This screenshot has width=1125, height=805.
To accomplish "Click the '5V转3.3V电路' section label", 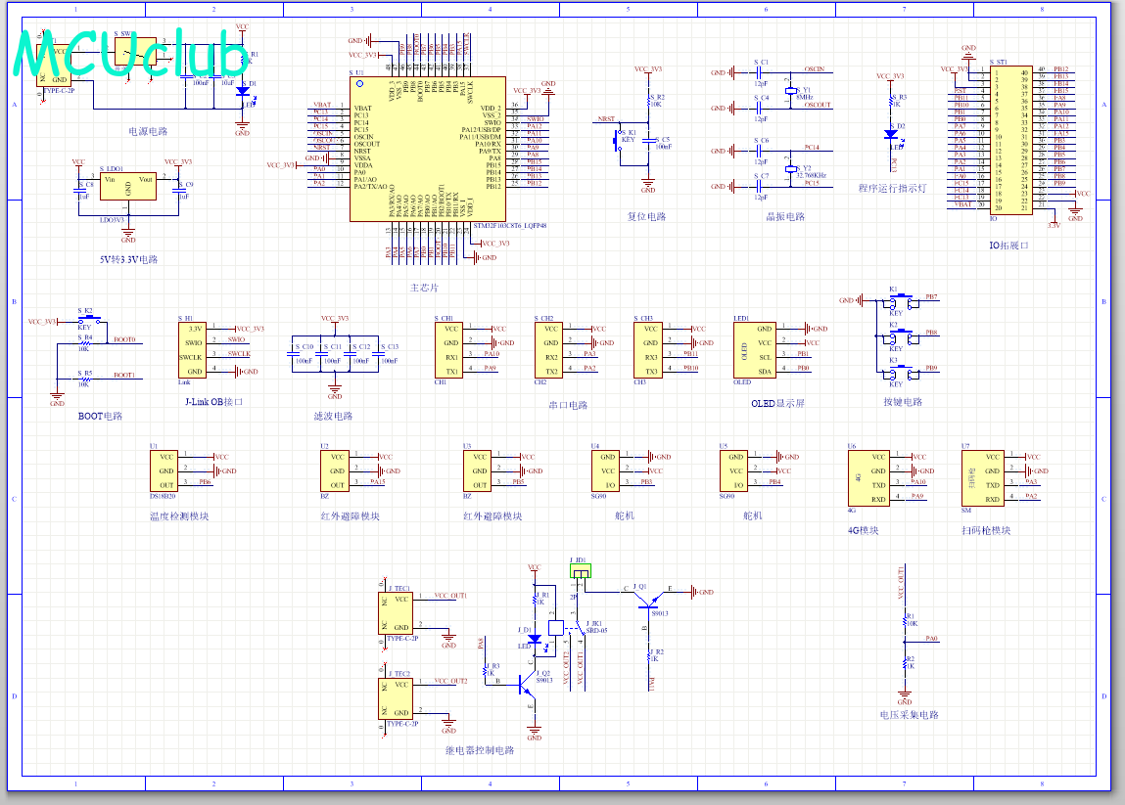I will (128, 259).
